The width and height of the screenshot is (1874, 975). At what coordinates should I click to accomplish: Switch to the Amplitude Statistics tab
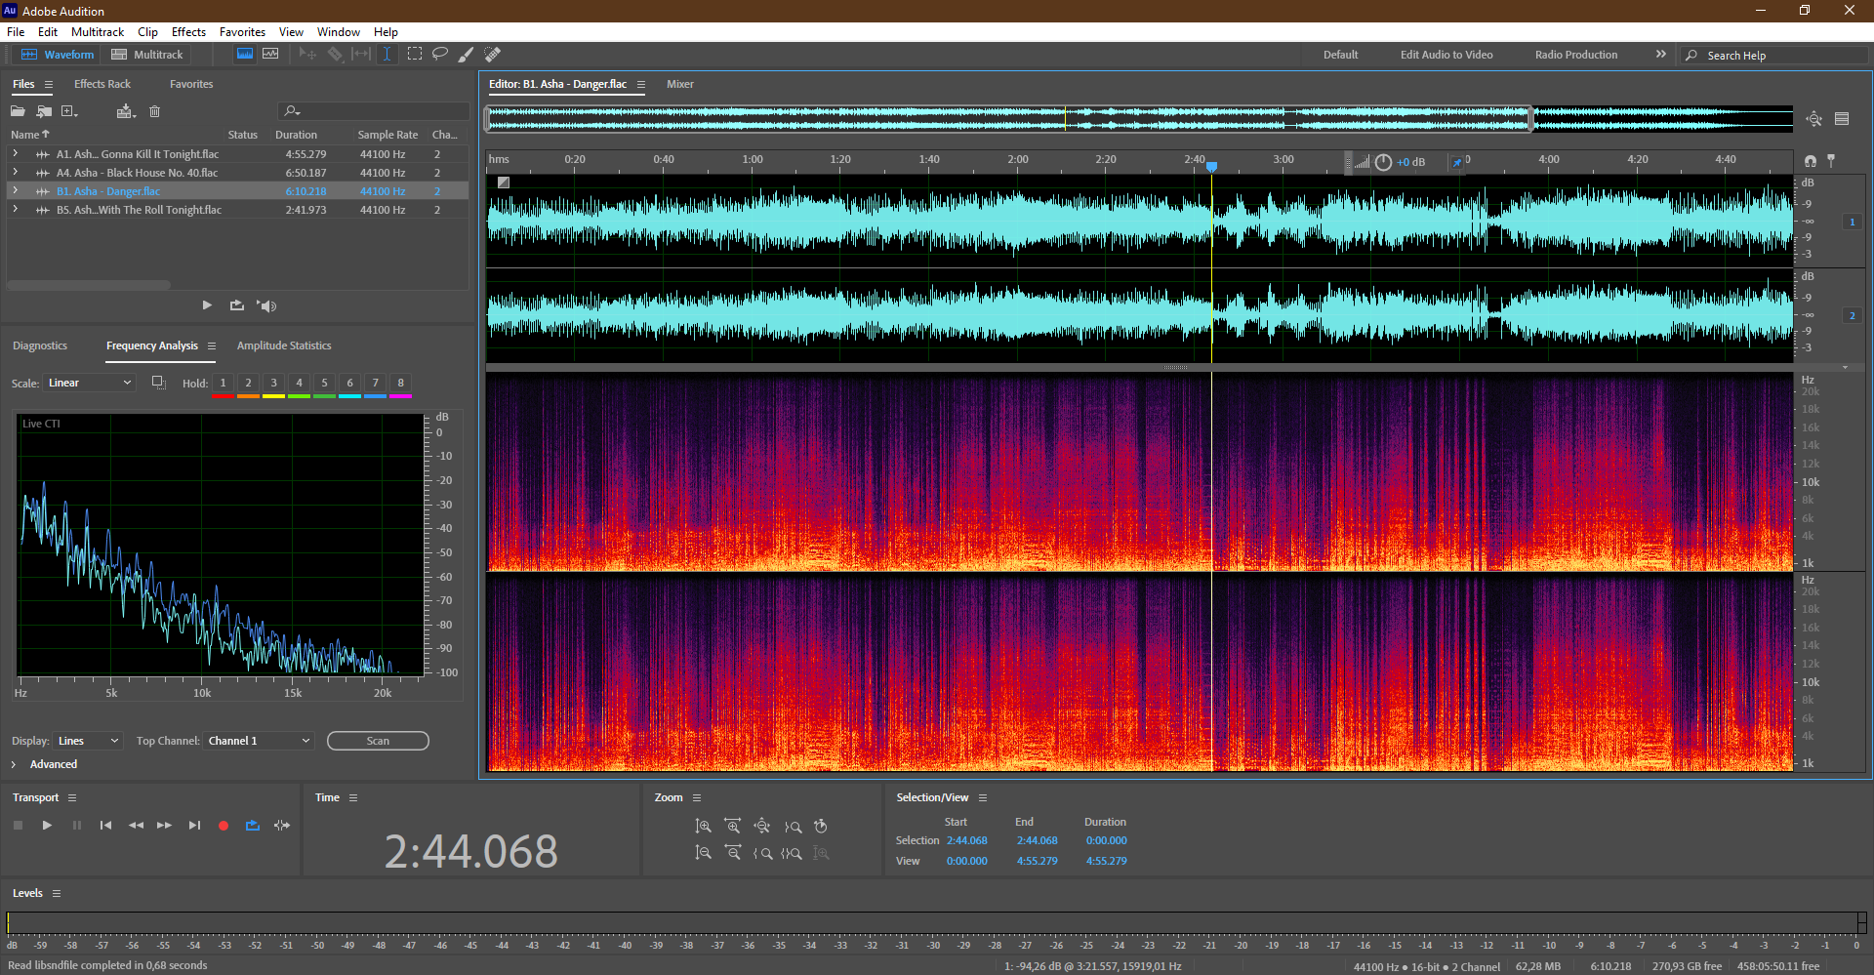click(x=284, y=345)
